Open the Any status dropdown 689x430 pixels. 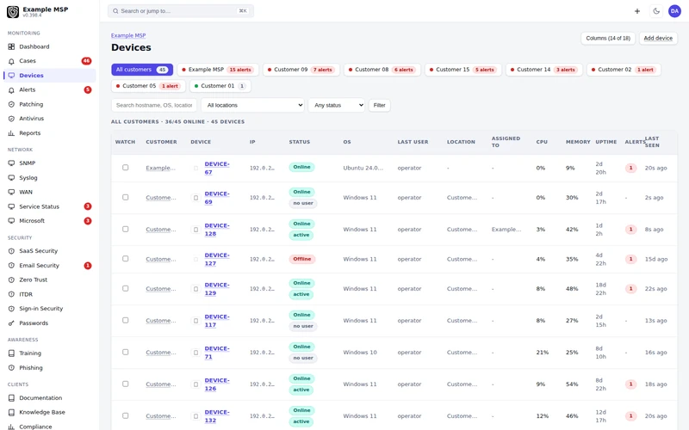(x=337, y=105)
